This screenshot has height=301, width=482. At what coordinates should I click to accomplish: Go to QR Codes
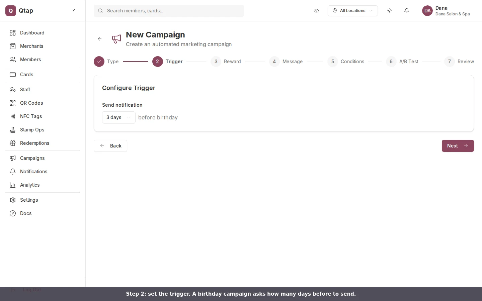tap(43, 103)
